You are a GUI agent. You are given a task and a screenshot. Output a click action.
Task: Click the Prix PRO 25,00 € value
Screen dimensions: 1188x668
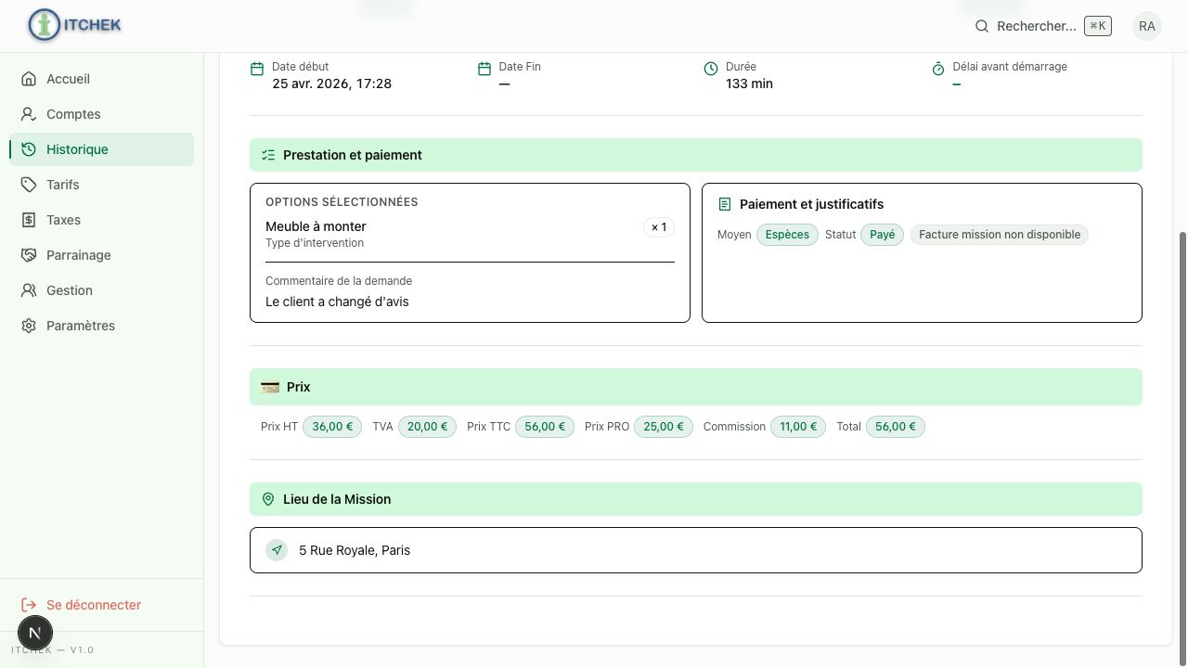pyautogui.click(x=664, y=427)
